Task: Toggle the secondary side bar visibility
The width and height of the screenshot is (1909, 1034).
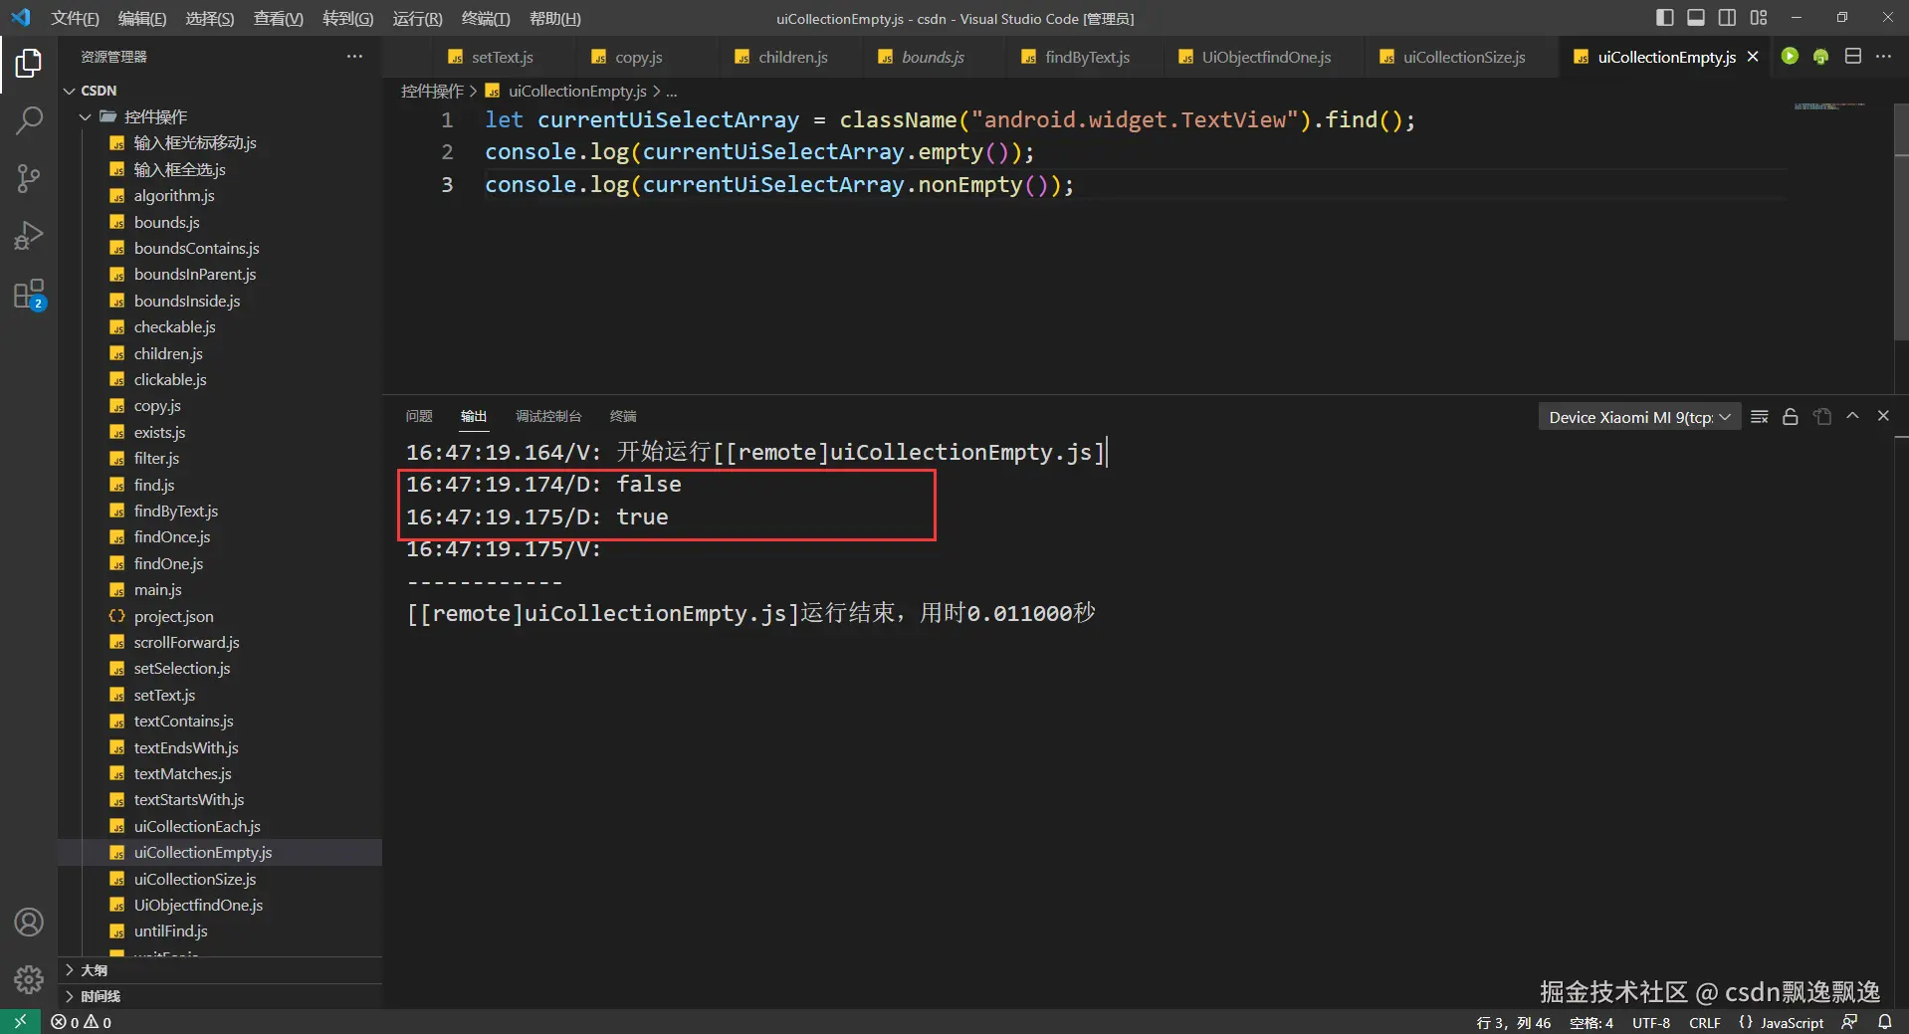Action: coord(1727,17)
